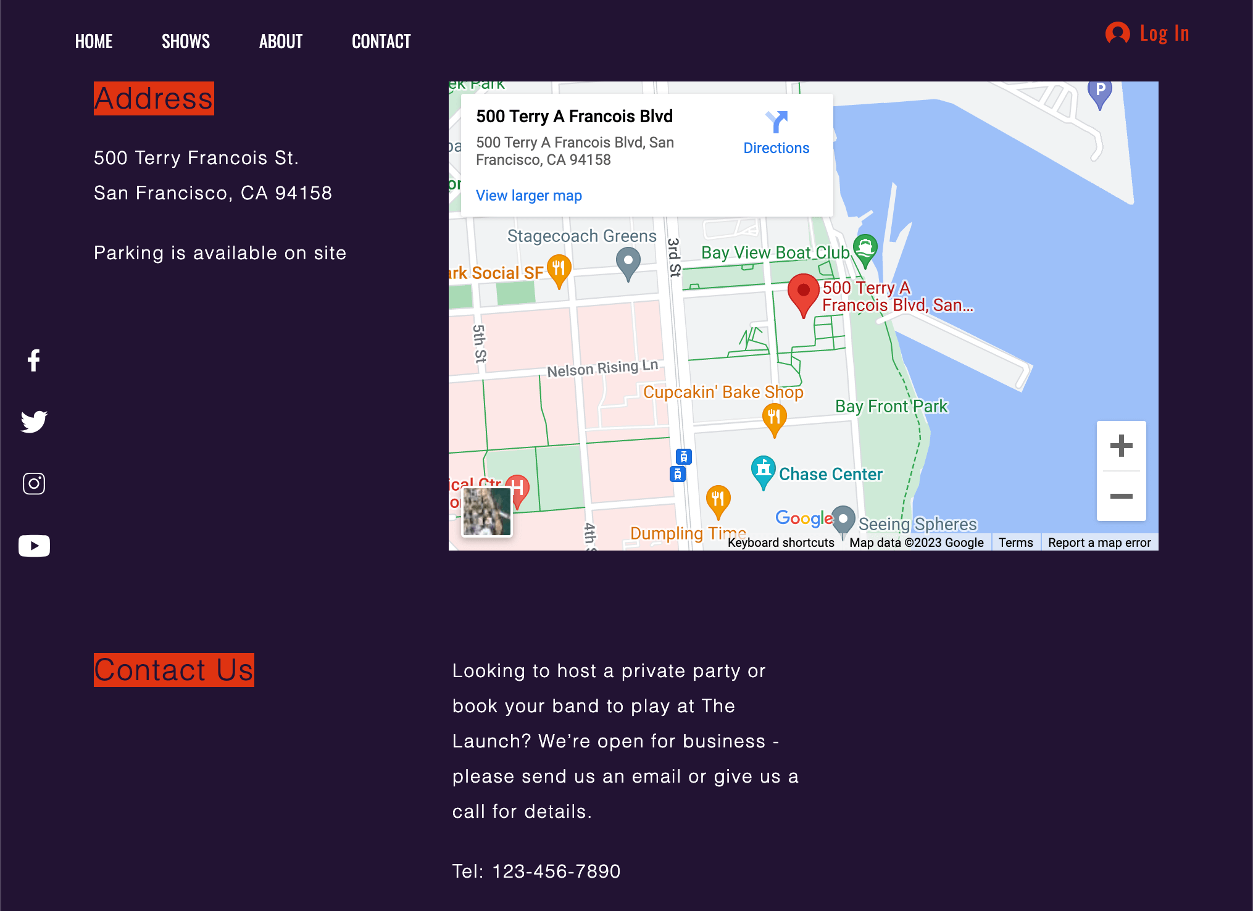The width and height of the screenshot is (1253, 911).
Task: Click the tram station icon near 3rd St
Action: point(684,457)
